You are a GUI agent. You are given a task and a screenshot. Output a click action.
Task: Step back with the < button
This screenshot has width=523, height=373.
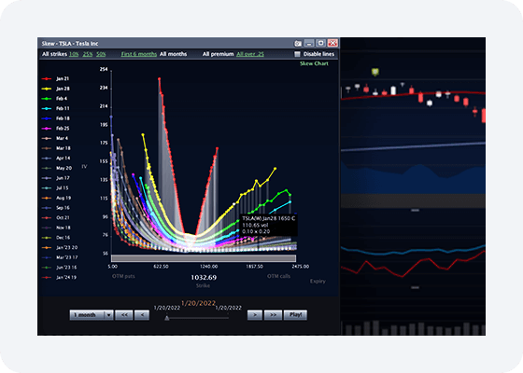(x=142, y=315)
